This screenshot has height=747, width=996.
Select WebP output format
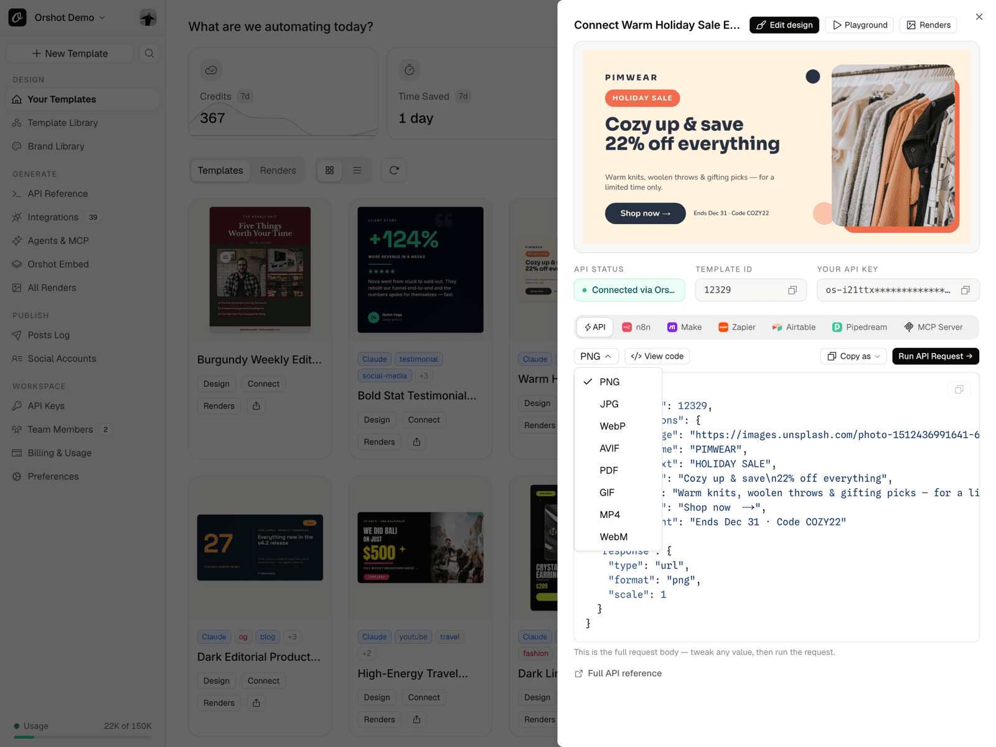618,426
